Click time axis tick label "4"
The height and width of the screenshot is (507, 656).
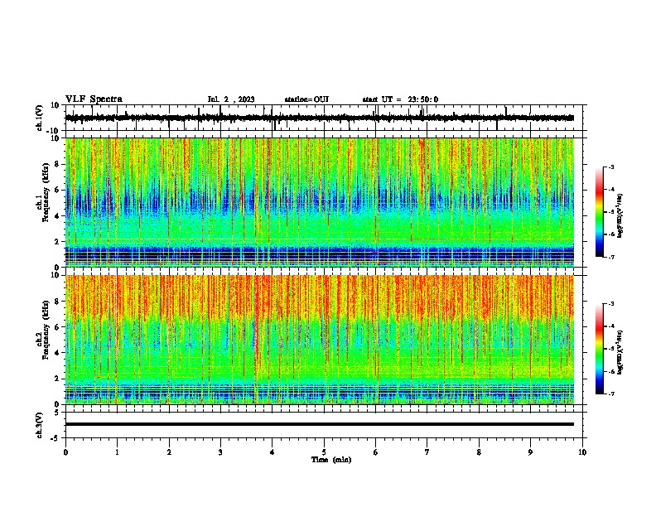coord(273,452)
